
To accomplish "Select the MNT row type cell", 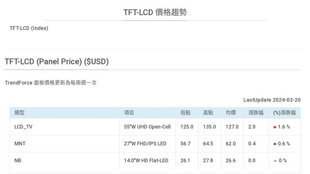I will pyautogui.click(x=20, y=144).
